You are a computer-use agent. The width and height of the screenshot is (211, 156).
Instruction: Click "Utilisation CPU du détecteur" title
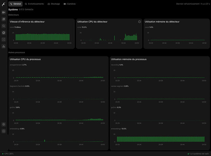pos(92,22)
